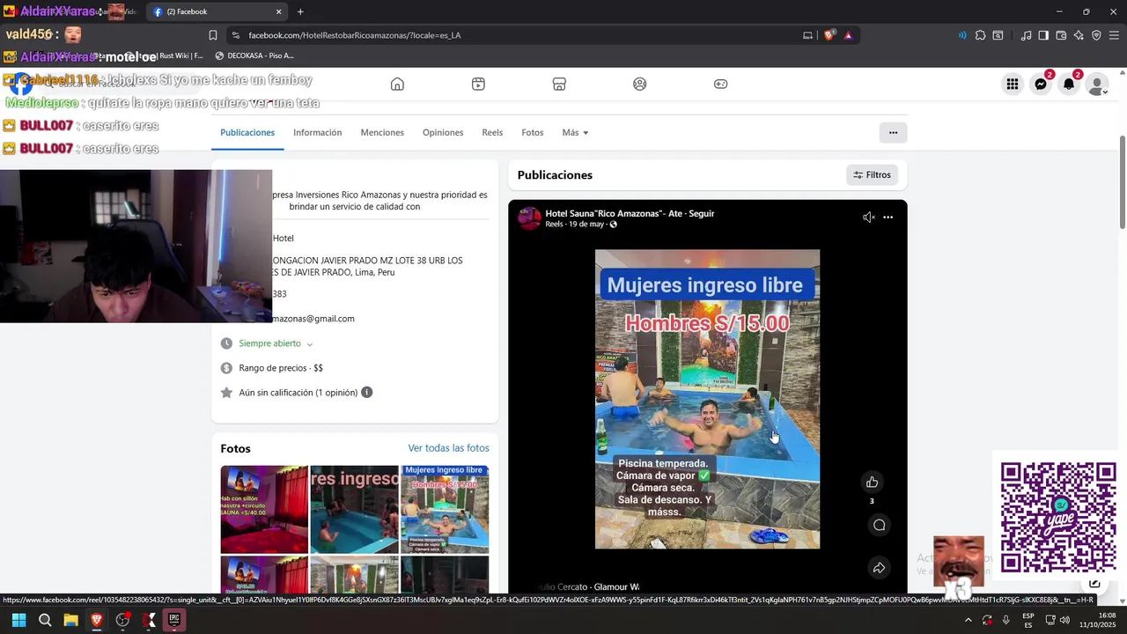
Task: Open the Filtros button
Action: click(x=873, y=174)
